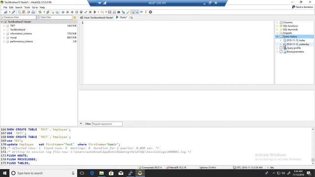Click the Regular expression filter field
Screen dimensions: 315x177
[x=107, y=124]
